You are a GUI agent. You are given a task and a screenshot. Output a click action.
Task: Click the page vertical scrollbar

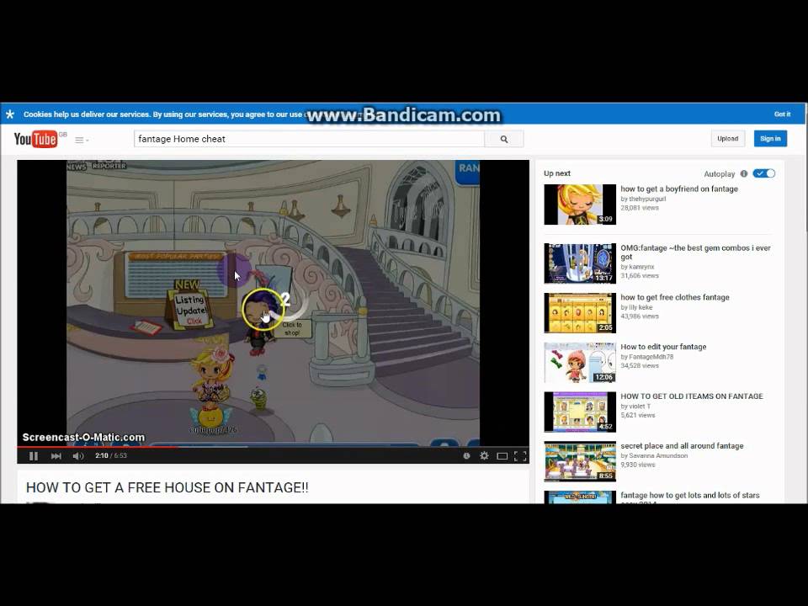tap(806, 304)
